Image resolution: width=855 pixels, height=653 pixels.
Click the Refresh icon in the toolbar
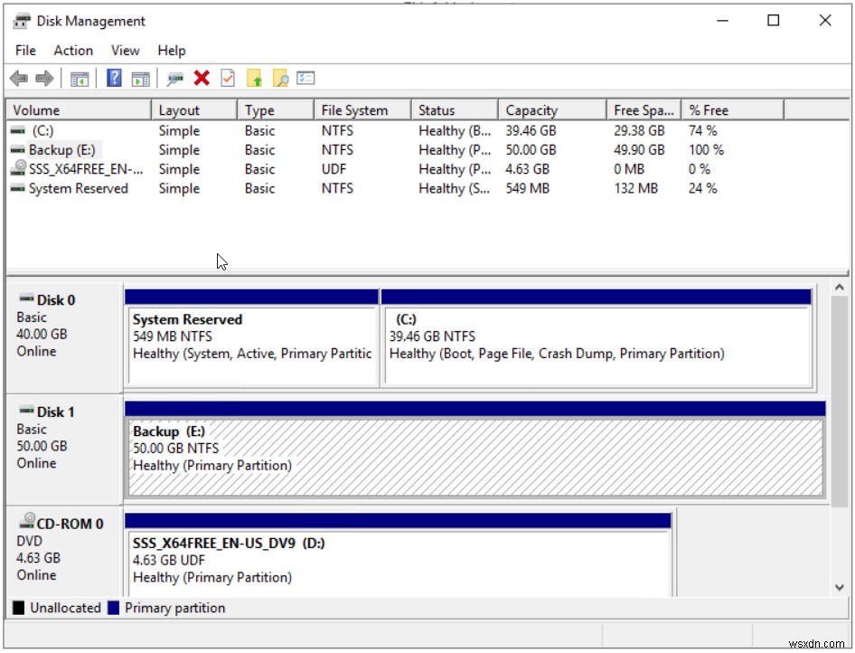176,78
